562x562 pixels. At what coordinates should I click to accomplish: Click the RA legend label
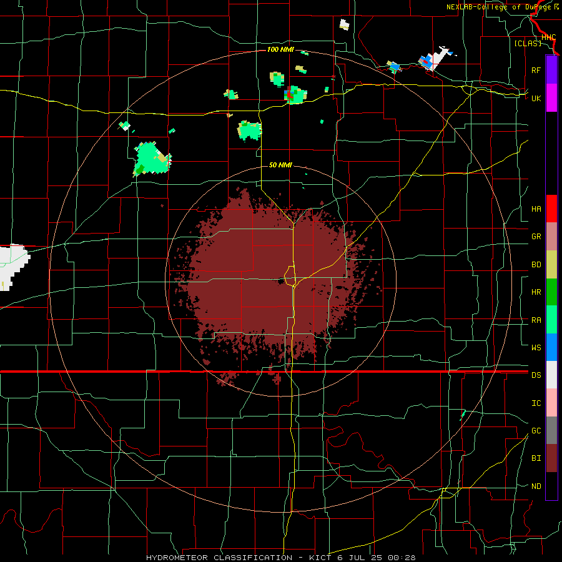[536, 320]
